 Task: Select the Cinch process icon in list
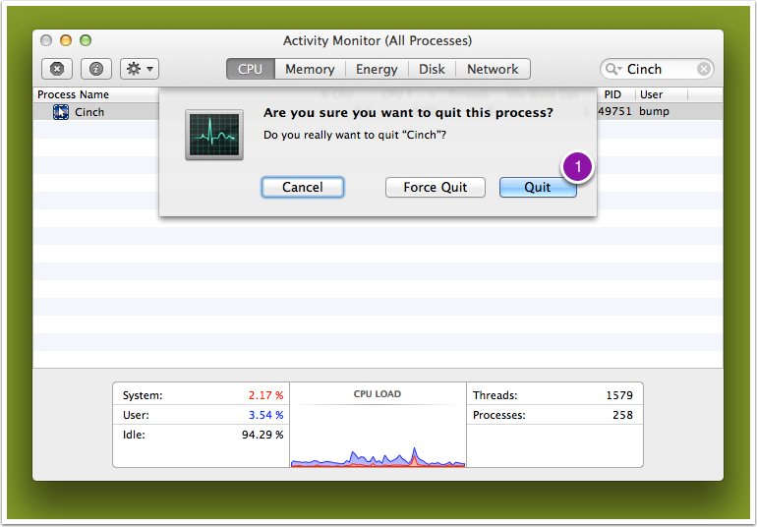tap(61, 112)
